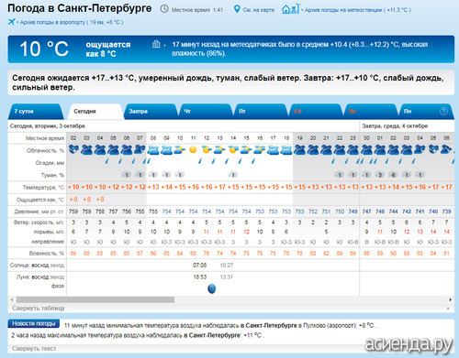Open the Пн forecast tab
This screenshot has height=358, width=459.
425,112
